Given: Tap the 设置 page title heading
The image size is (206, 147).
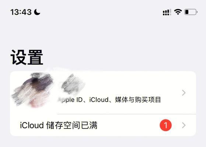Looking at the screenshot, I should [27, 57].
